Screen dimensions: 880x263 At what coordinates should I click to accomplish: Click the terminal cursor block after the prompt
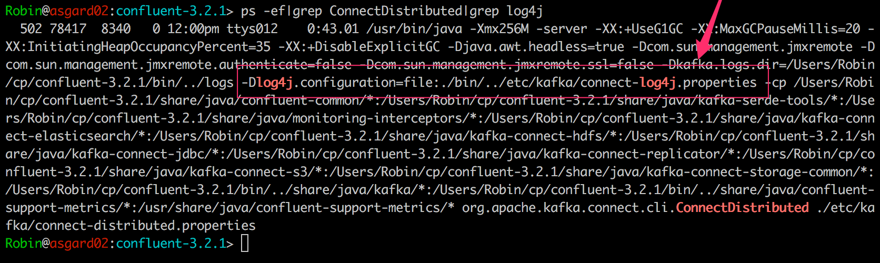coord(244,244)
